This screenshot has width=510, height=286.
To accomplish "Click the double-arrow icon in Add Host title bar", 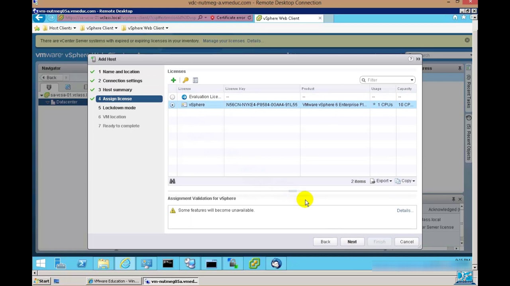I will (x=418, y=59).
